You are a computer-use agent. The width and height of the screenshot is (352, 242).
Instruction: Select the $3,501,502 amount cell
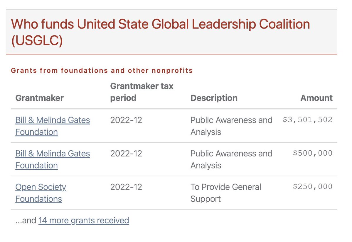(307, 120)
